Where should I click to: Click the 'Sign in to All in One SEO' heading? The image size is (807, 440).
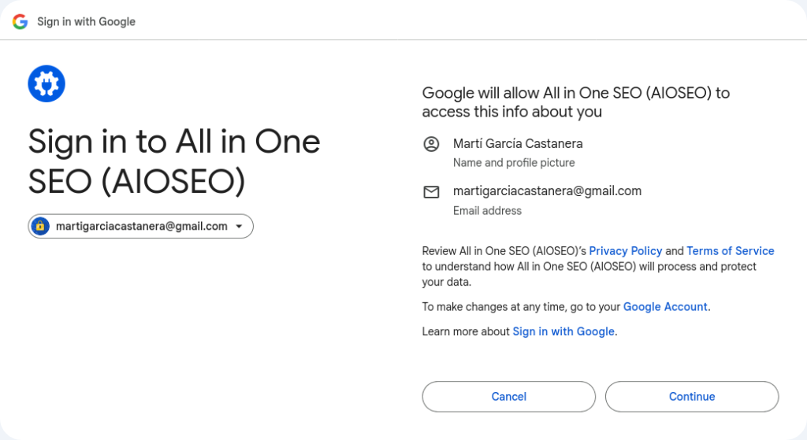click(x=174, y=161)
